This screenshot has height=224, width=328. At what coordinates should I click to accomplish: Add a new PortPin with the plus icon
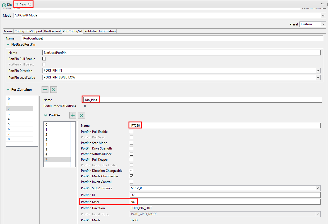(73, 115)
